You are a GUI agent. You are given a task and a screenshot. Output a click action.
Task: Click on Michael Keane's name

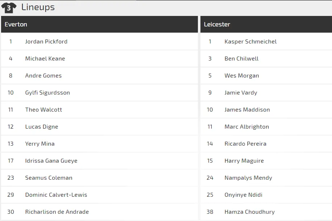click(x=45, y=59)
